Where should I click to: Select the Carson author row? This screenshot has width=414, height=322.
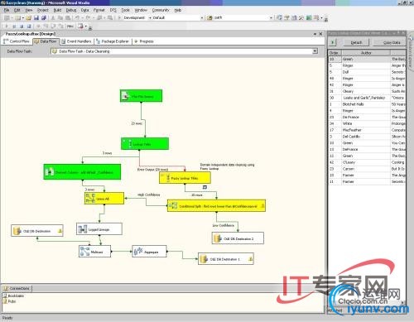(x=367, y=169)
